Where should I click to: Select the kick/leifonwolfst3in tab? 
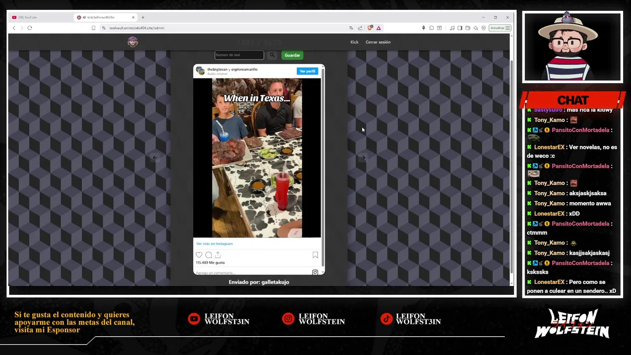[x=105, y=17]
